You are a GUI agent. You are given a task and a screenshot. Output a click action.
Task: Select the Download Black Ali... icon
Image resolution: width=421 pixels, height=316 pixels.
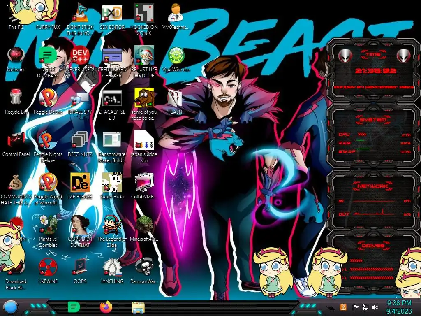tap(16, 274)
